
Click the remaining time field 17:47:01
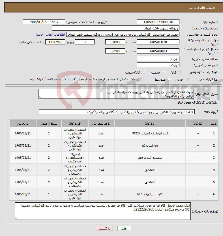click(55, 42)
